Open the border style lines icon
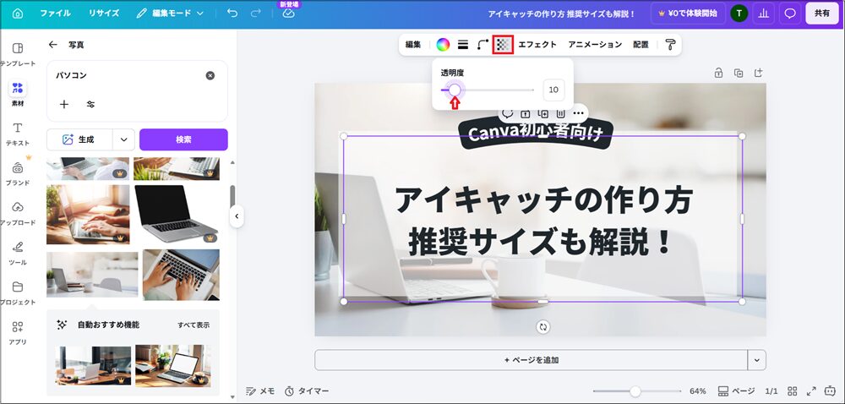This screenshot has width=845, height=404. (463, 45)
